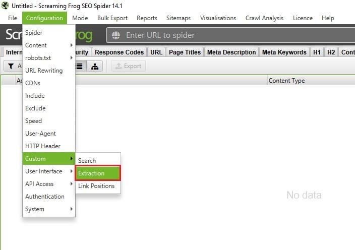
Task: Click the tree view icon button
Action: pos(95,66)
